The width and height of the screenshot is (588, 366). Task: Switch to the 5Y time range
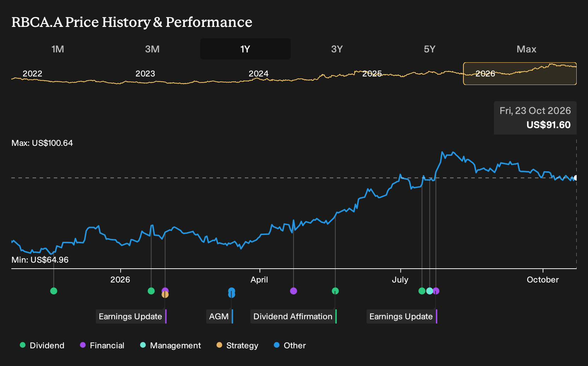[430, 49]
